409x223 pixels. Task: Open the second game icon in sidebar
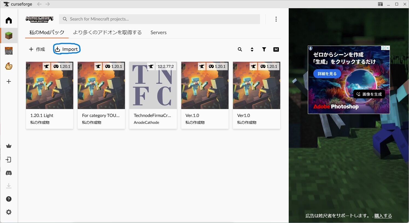[x=9, y=51]
